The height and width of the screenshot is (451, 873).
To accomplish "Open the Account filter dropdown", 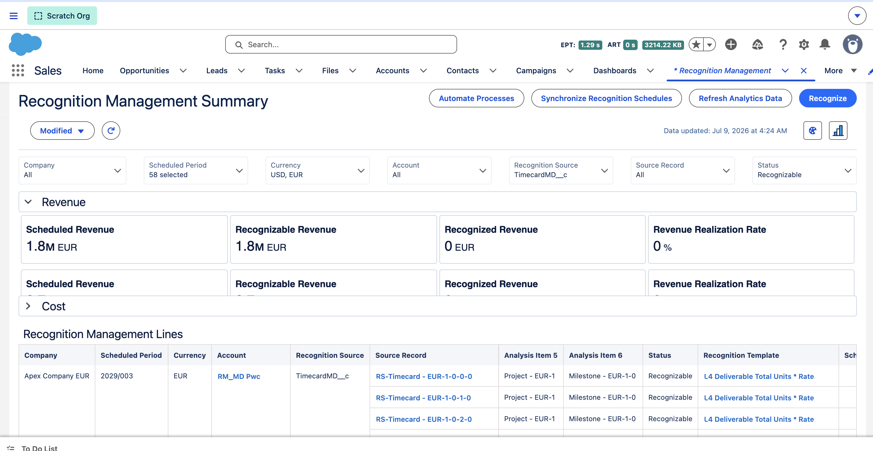I will (x=439, y=170).
